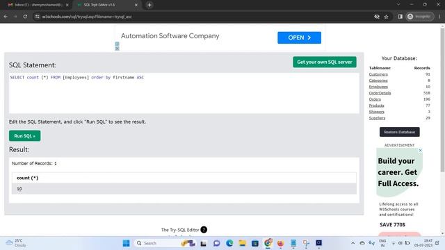Go back using the browser back arrow
The image size is (445, 250).
pos(6,17)
